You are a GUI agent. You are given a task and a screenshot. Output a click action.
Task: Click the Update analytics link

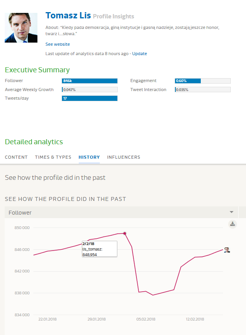[140, 54]
